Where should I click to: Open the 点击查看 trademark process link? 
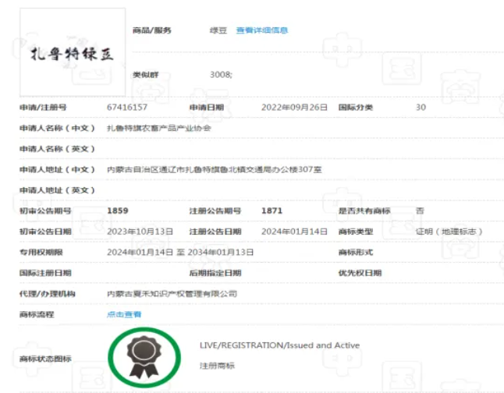pyautogui.click(x=124, y=314)
